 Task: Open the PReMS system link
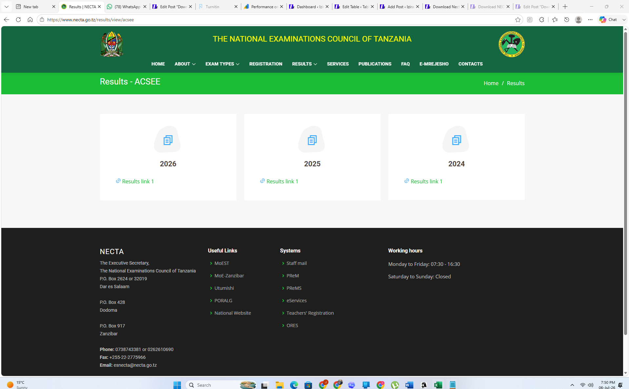294,288
